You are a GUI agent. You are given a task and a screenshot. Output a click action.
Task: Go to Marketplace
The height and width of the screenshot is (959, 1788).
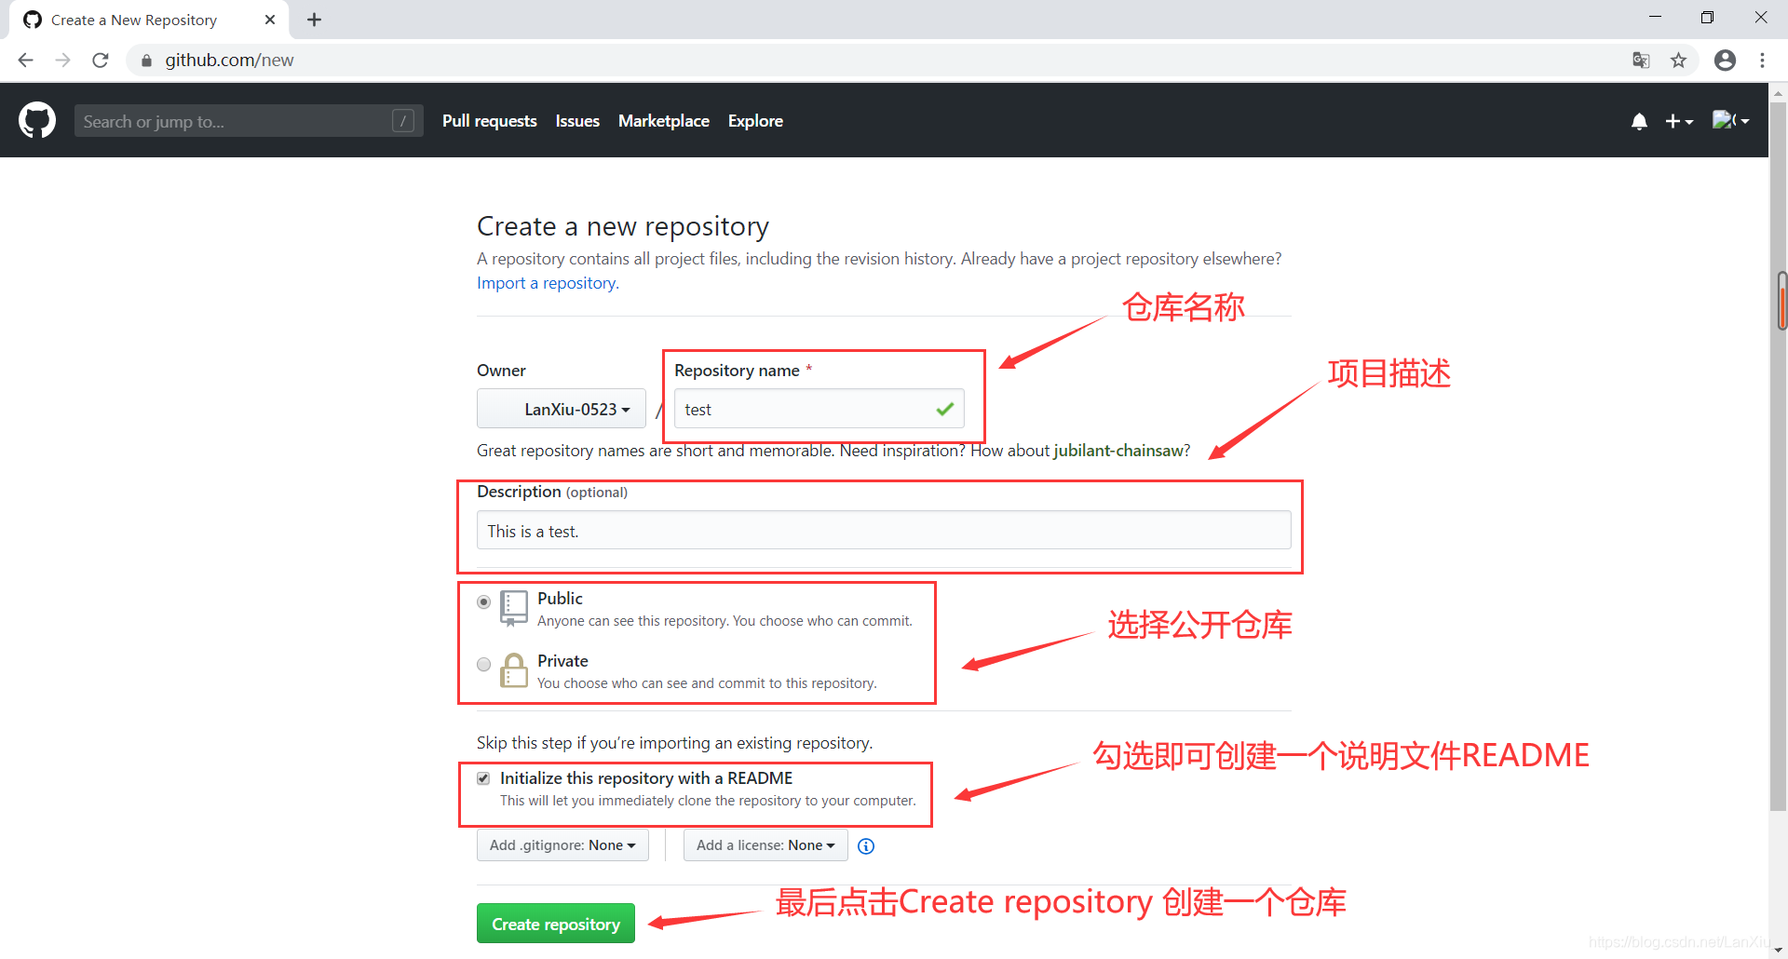click(x=664, y=121)
